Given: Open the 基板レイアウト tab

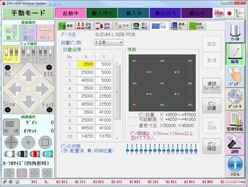Looking at the screenshot, I should coord(197,26).
